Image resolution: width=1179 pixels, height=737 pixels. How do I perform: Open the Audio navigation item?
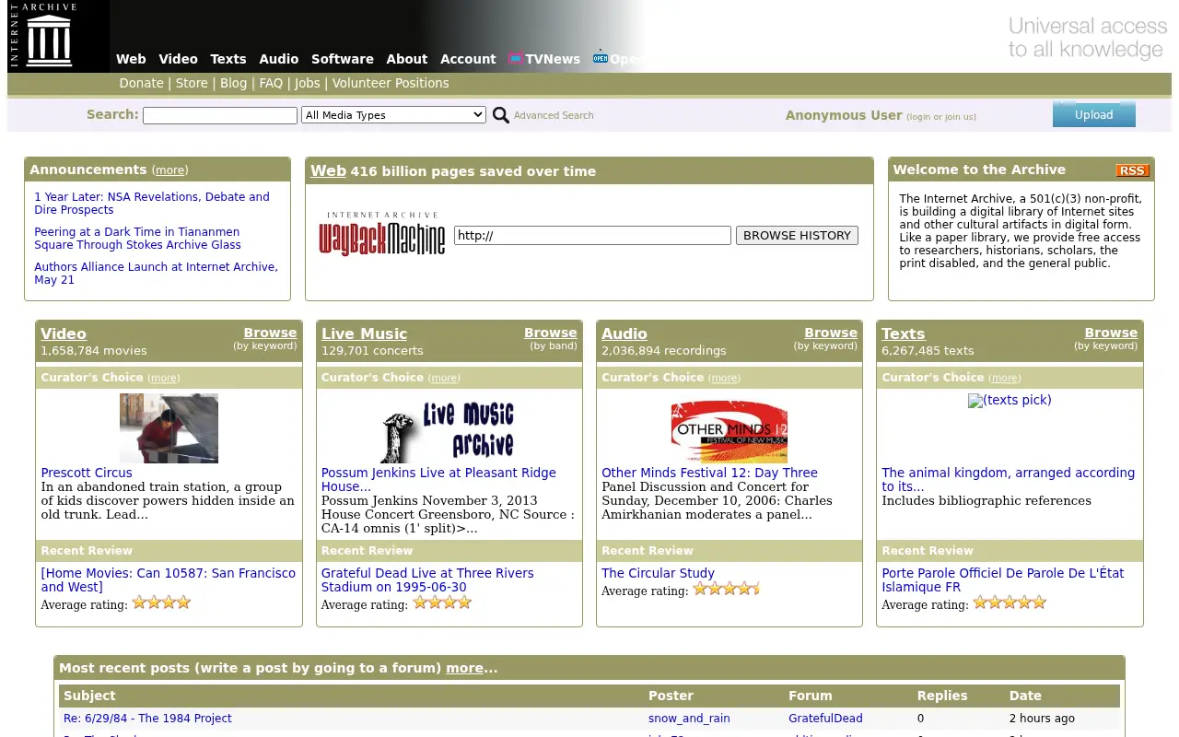279,59
